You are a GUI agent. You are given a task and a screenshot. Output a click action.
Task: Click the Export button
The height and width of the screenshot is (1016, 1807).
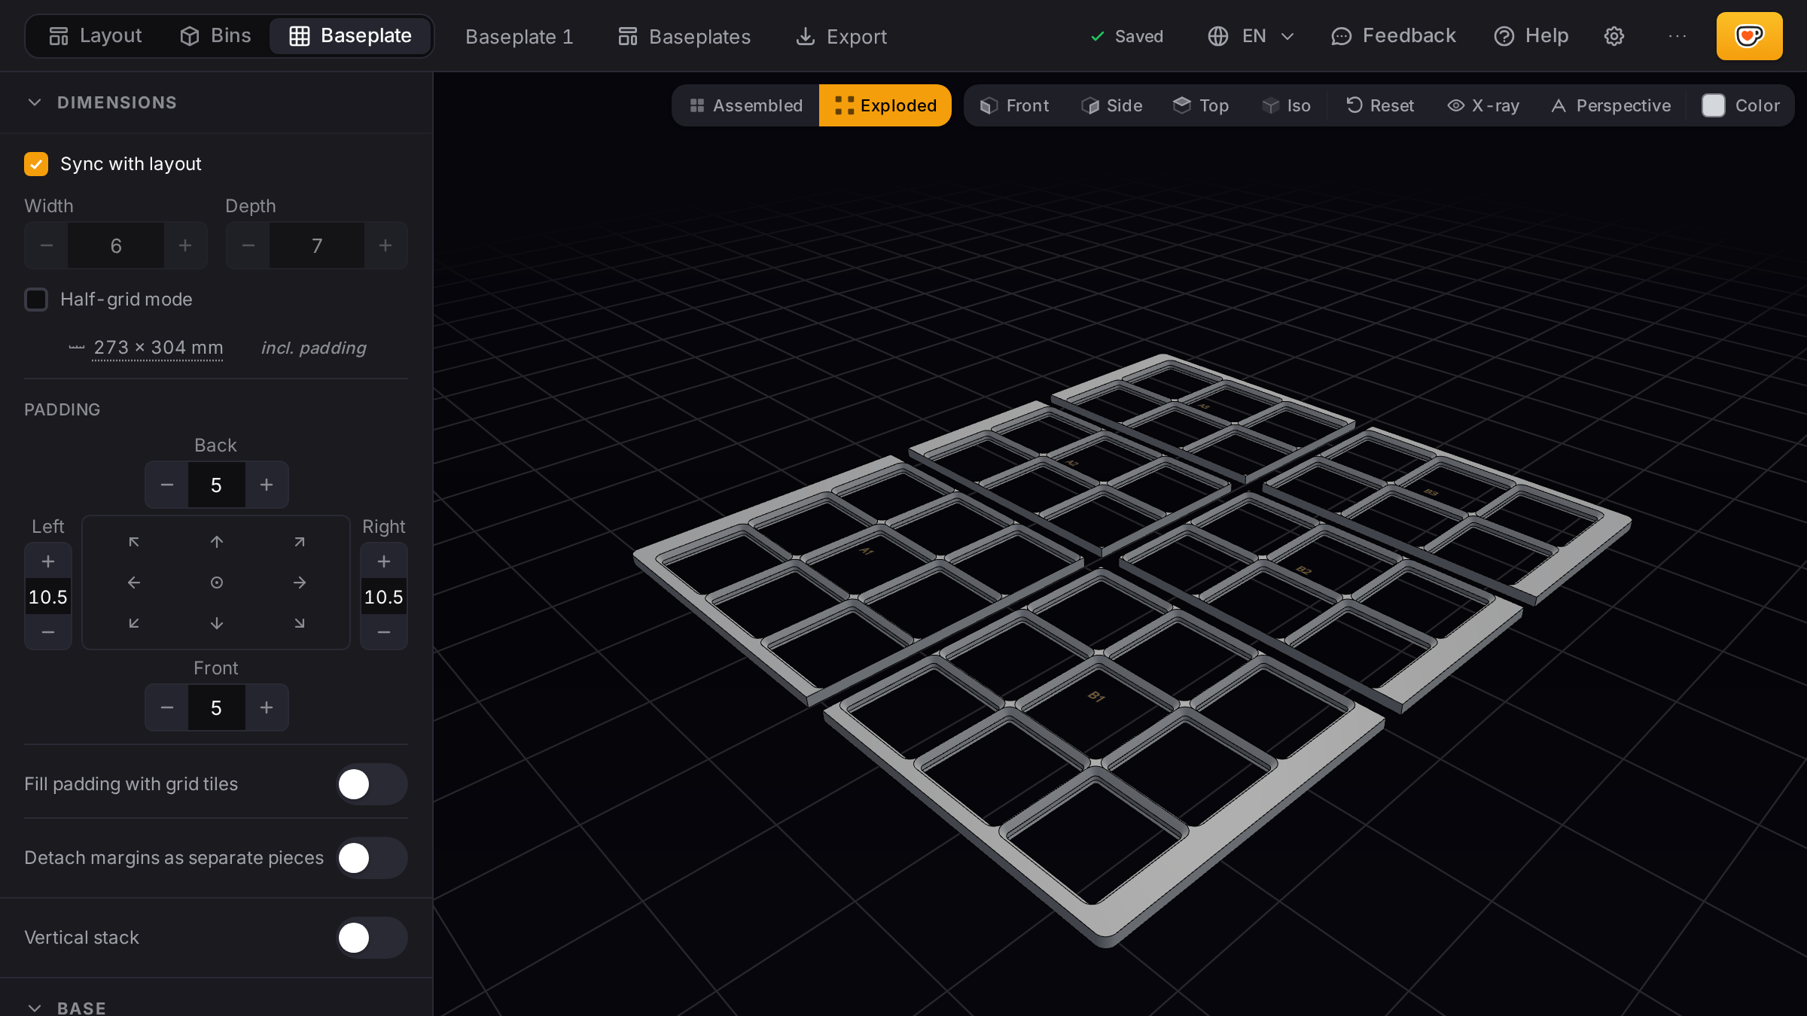pos(842,36)
